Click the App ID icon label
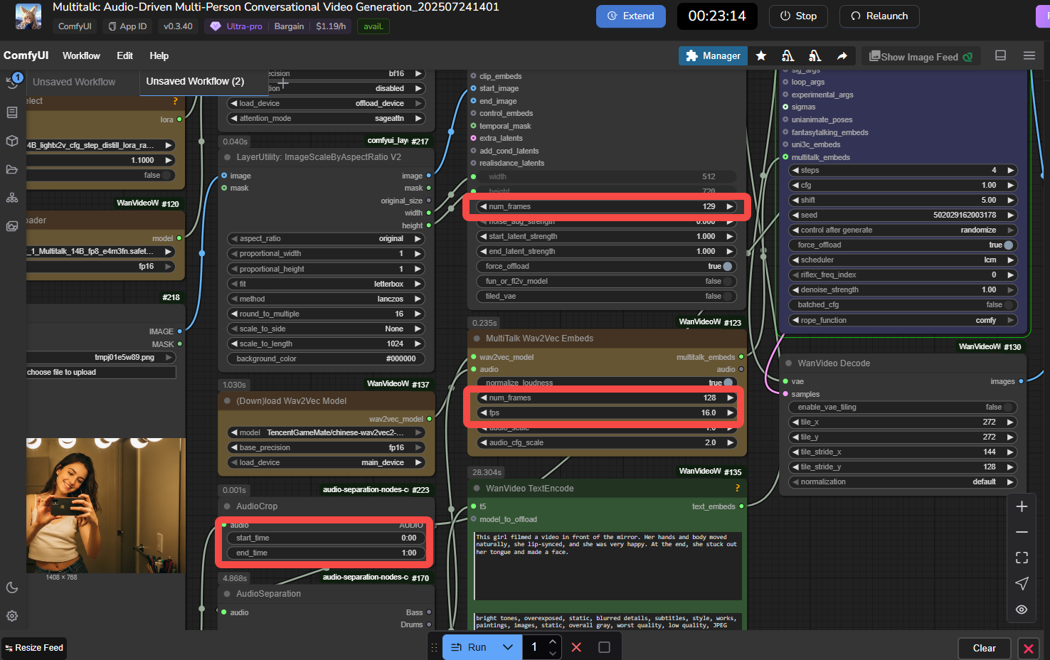Screen dimensions: 1050x660 tap(127, 26)
